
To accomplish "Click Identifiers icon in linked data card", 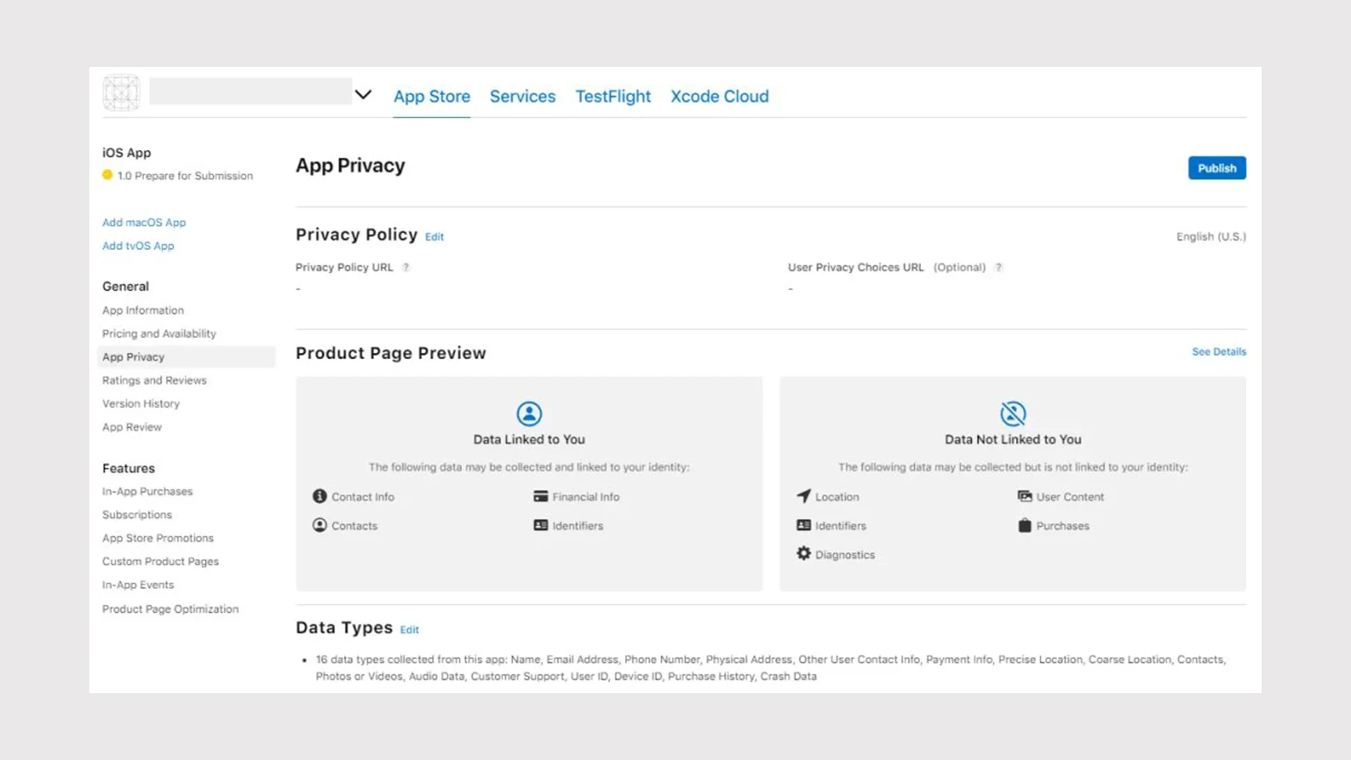I will (x=540, y=525).
